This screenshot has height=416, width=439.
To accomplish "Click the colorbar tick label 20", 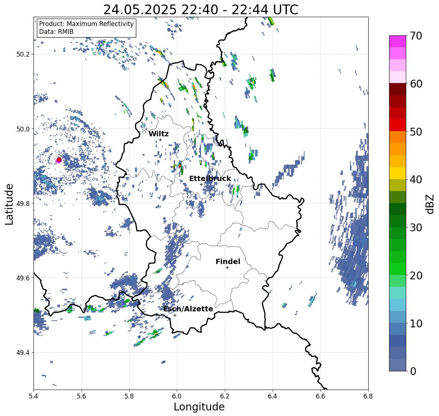I will [416, 276].
